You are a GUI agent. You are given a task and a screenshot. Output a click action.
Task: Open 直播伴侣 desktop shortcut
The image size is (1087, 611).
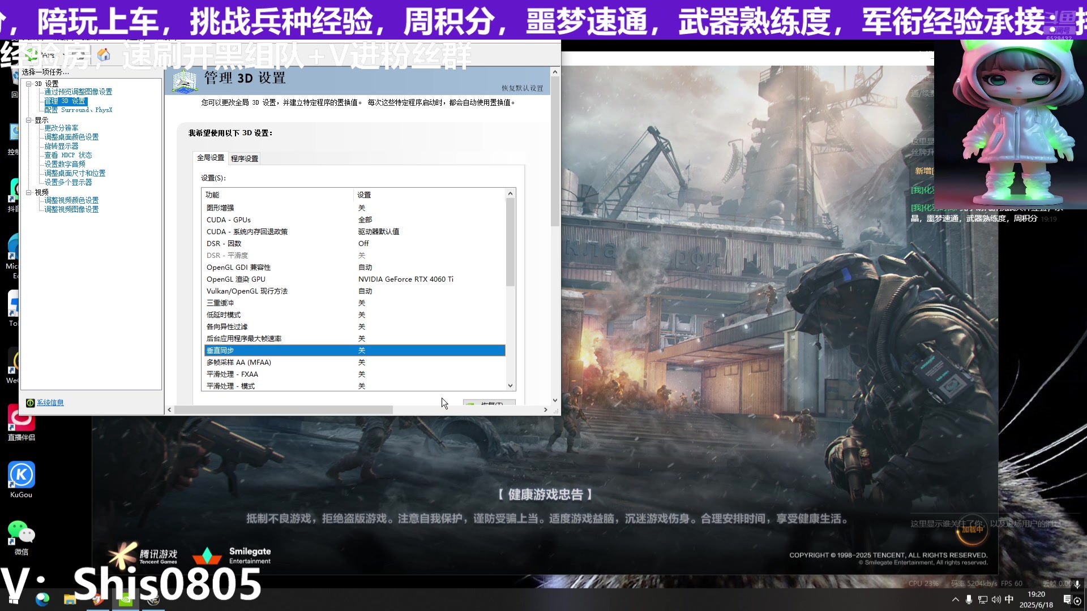(22, 422)
